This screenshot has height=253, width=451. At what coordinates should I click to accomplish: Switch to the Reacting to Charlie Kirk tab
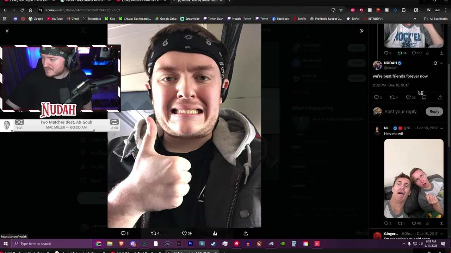coord(27,1)
